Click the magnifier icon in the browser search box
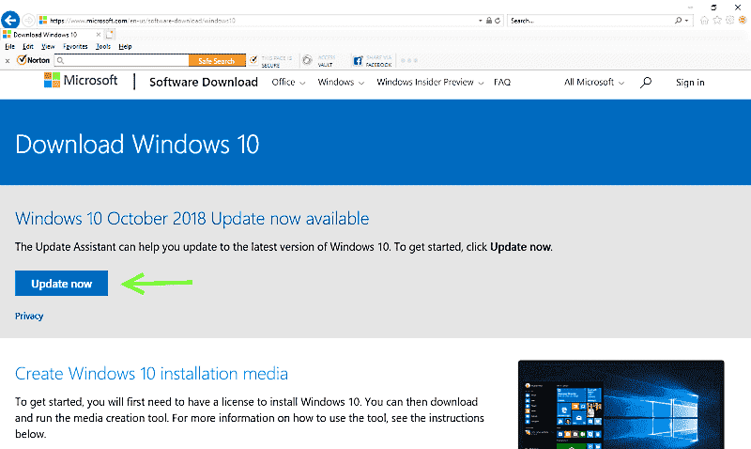Viewport: 751px width, 449px height. coord(678,20)
